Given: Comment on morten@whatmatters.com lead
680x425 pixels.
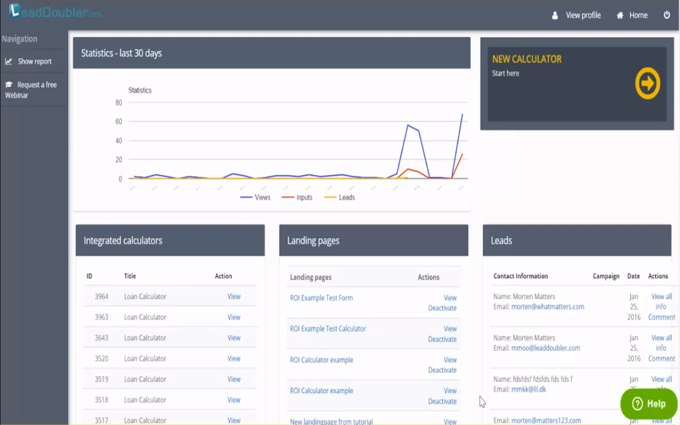Looking at the screenshot, I should (662, 317).
